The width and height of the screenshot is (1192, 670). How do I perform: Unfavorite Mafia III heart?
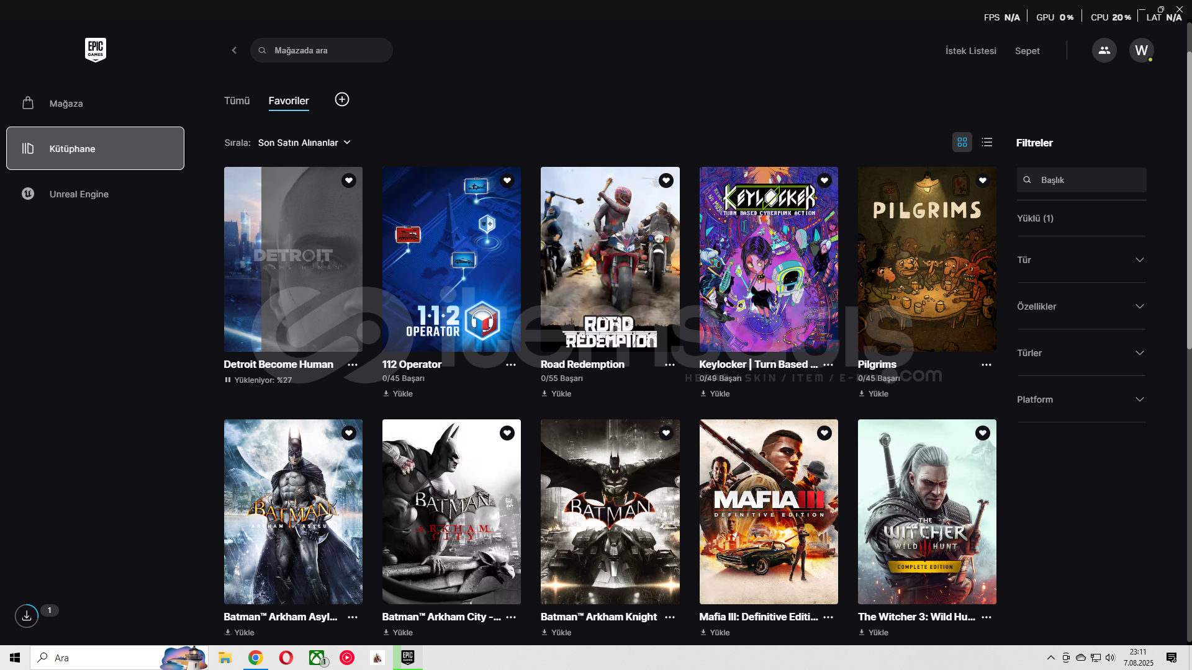[x=824, y=433]
